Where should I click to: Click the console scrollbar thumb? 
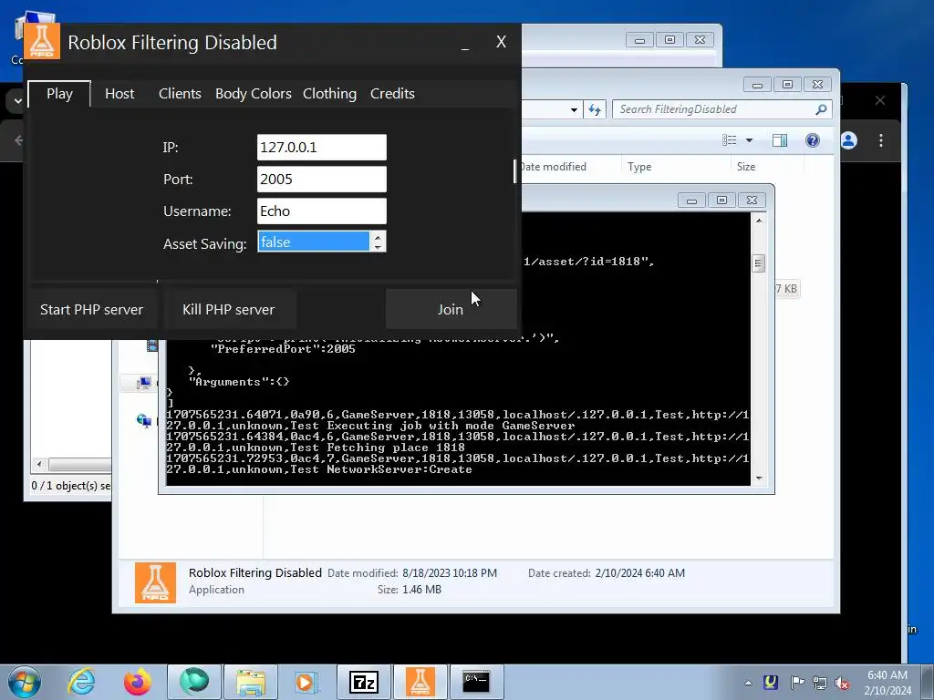pyautogui.click(x=758, y=263)
